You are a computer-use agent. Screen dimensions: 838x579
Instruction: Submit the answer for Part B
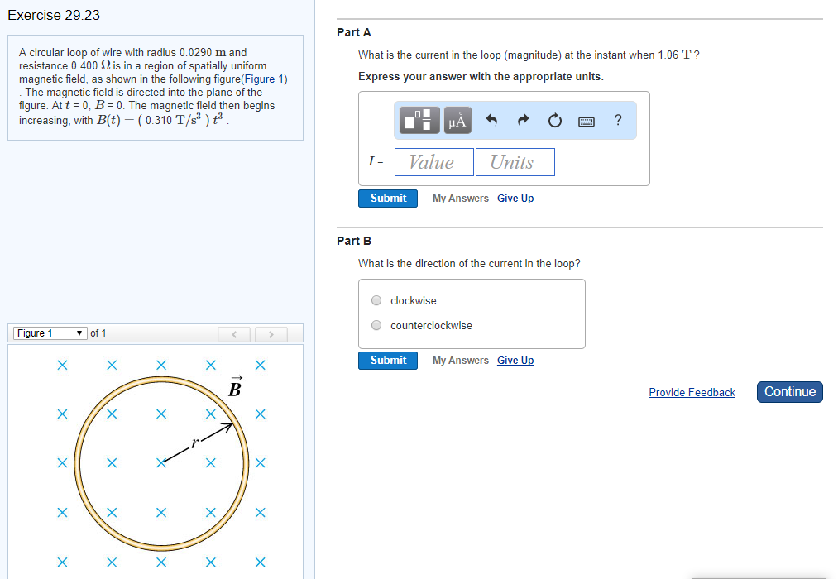(x=387, y=360)
